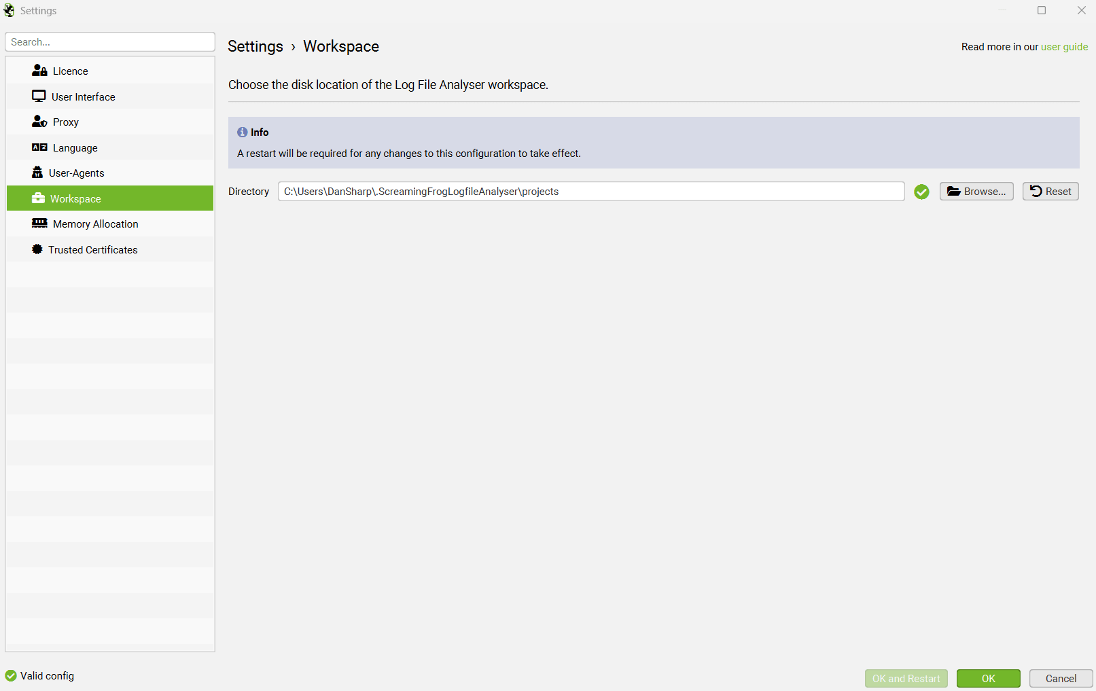Click the Language icon in the sidebar

(39, 147)
